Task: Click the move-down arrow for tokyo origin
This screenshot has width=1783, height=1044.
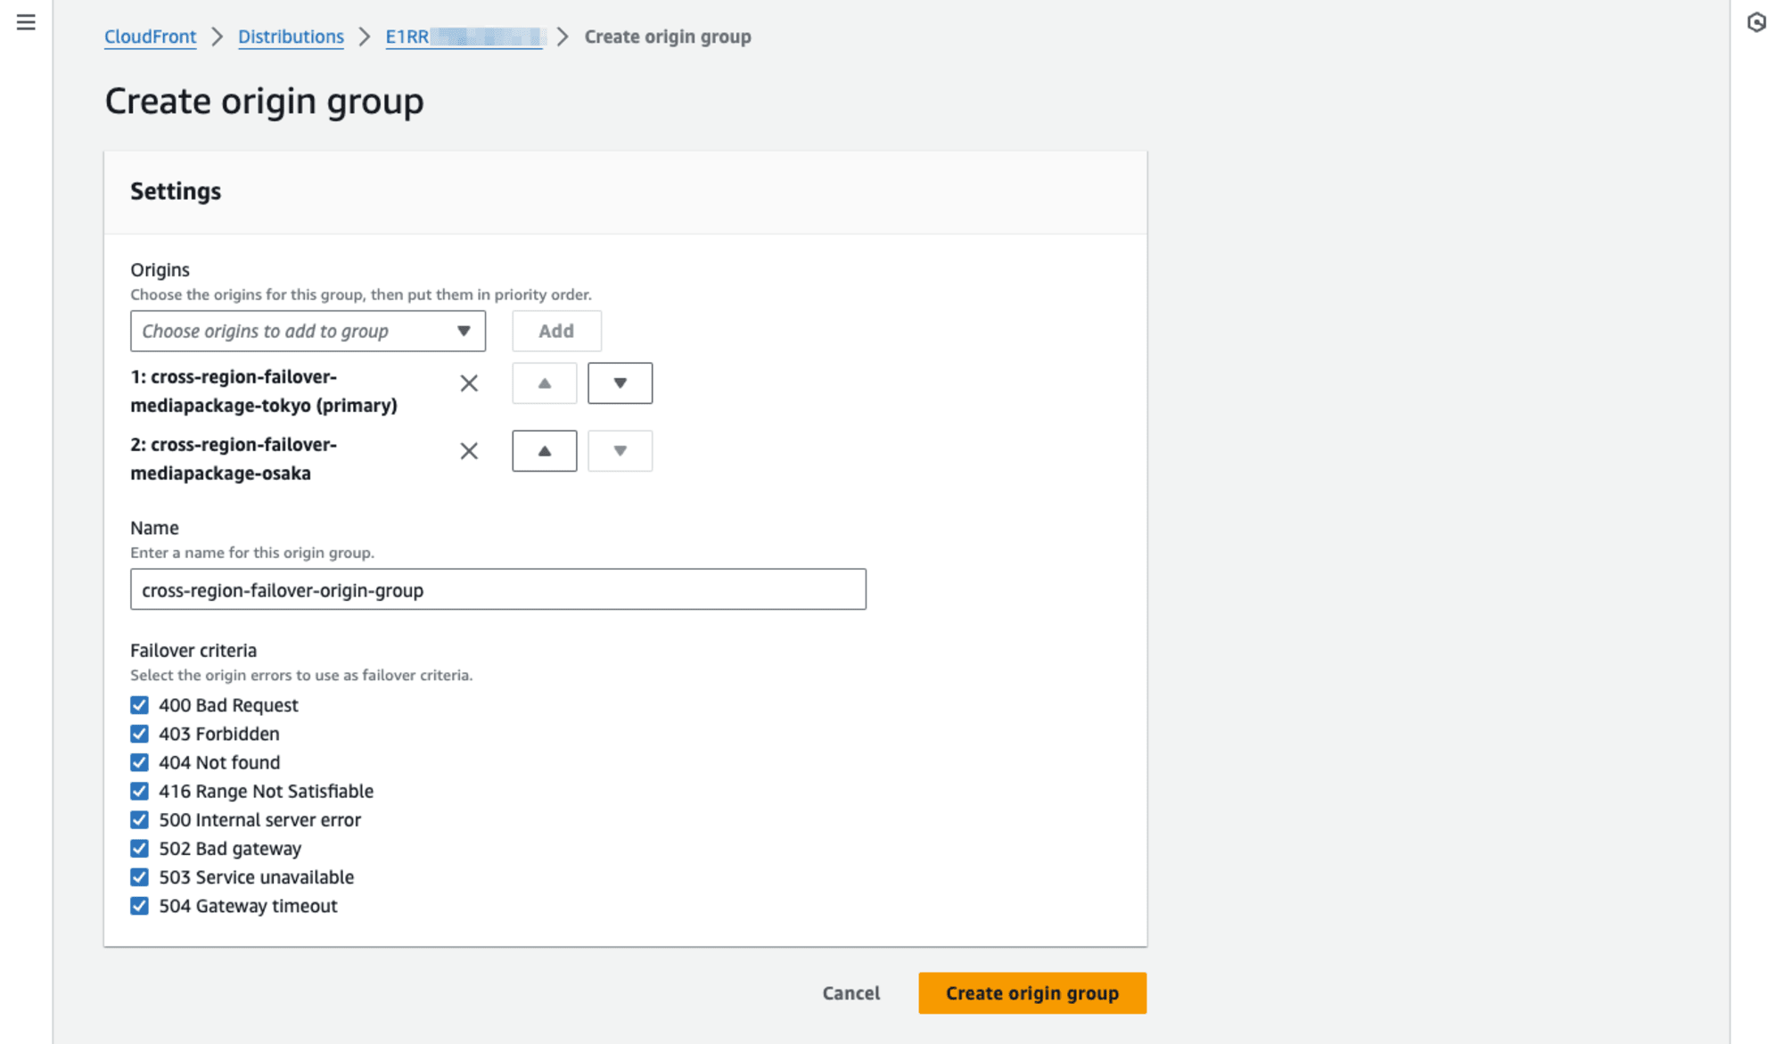Action: click(620, 382)
